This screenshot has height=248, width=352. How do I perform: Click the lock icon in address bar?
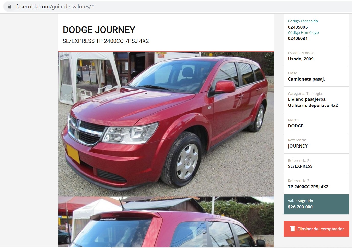(x=10, y=7)
